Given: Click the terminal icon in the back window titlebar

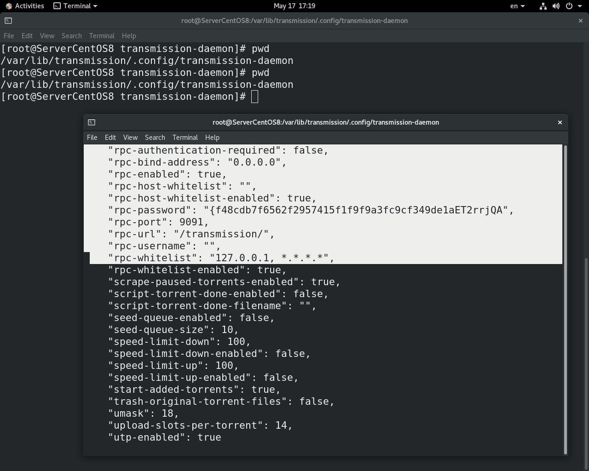Looking at the screenshot, I should pyautogui.click(x=7, y=21).
